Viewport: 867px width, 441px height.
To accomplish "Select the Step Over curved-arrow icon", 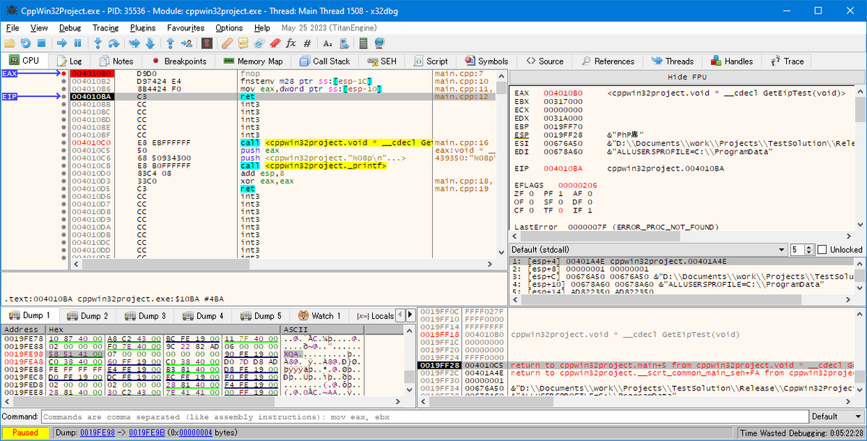I will [x=113, y=43].
